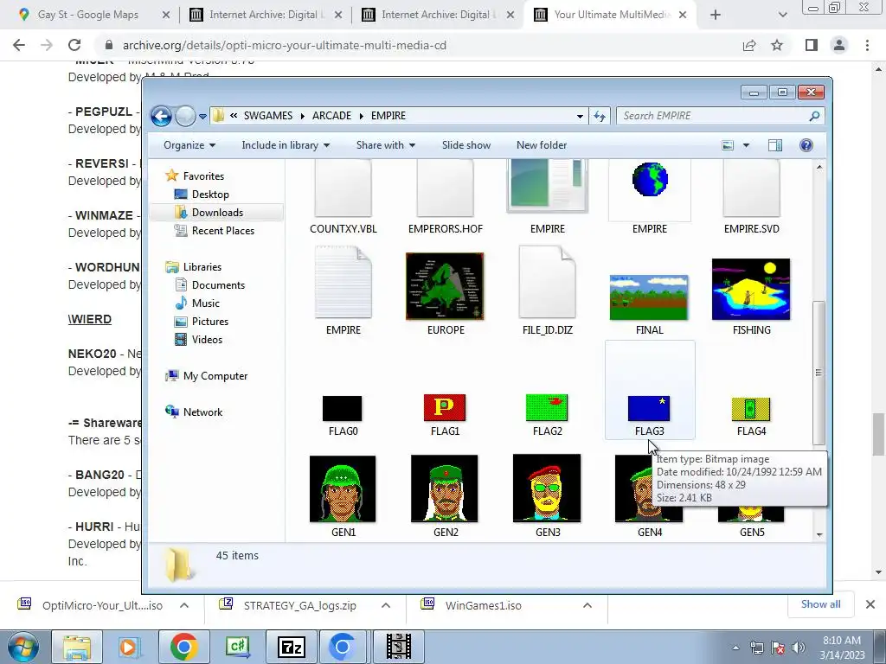Navigate to ARCADE in the breadcrumb
Viewport: 886px width, 664px height.
click(331, 116)
